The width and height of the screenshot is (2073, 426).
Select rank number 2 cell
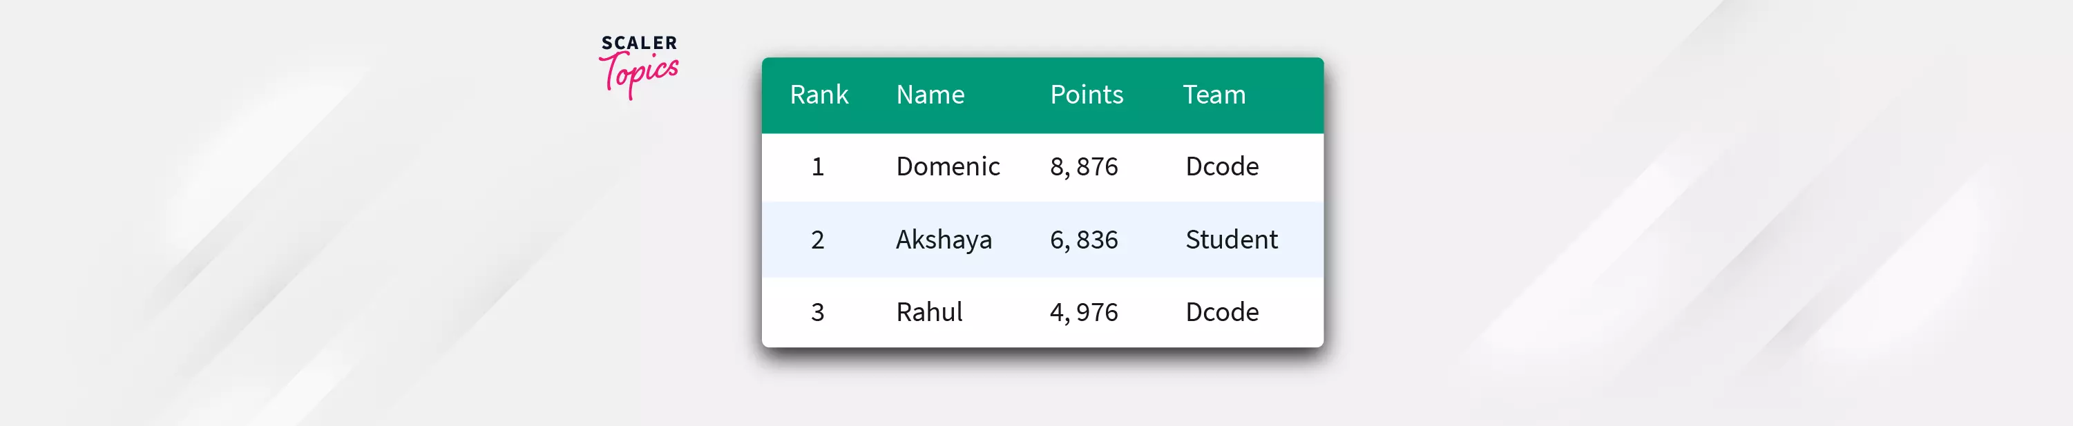point(818,240)
